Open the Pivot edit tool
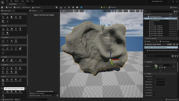Image resolution: width=179 pixels, height=101 pixels. [x=12, y=41]
